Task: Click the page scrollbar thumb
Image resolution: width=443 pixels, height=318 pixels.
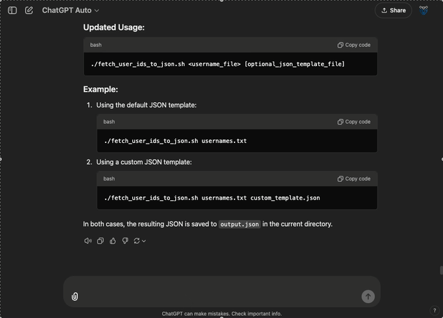Action: 441,270
